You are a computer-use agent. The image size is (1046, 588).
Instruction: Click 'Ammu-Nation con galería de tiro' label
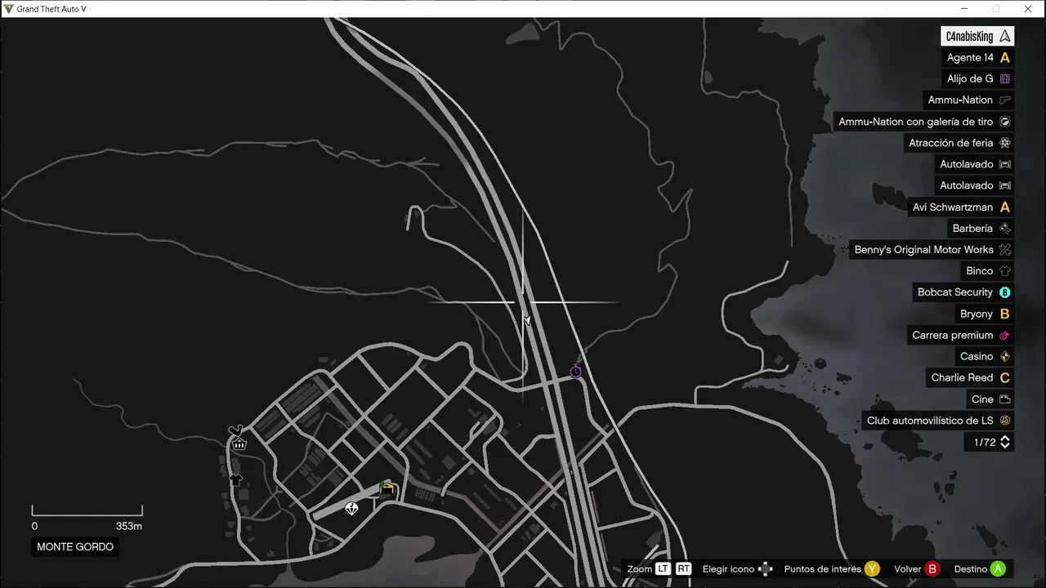[915, 122]
